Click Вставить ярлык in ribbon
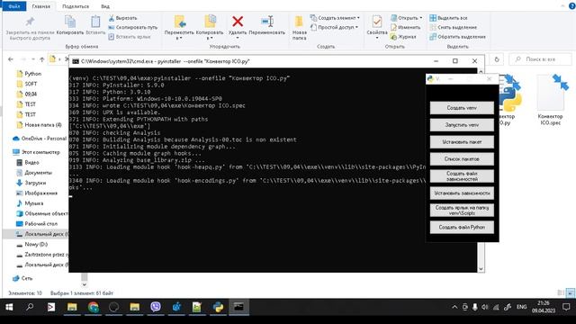 pyautogui.click(x=130, y=37)
